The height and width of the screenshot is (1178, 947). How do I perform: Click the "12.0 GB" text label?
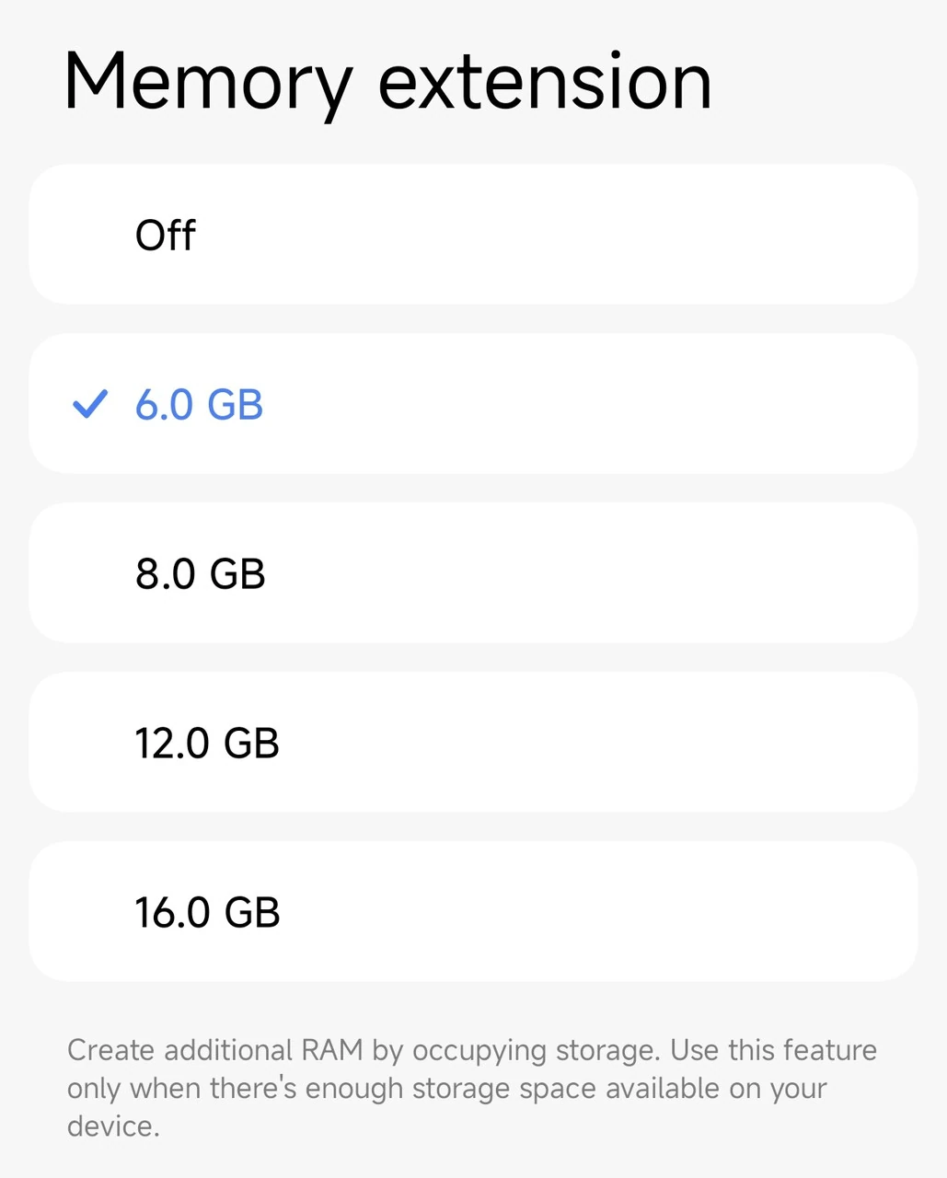207,743
